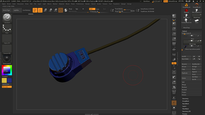This screenshot has width=205, height=115.
Task: Click the Zadd mode button
Action: 92,9
